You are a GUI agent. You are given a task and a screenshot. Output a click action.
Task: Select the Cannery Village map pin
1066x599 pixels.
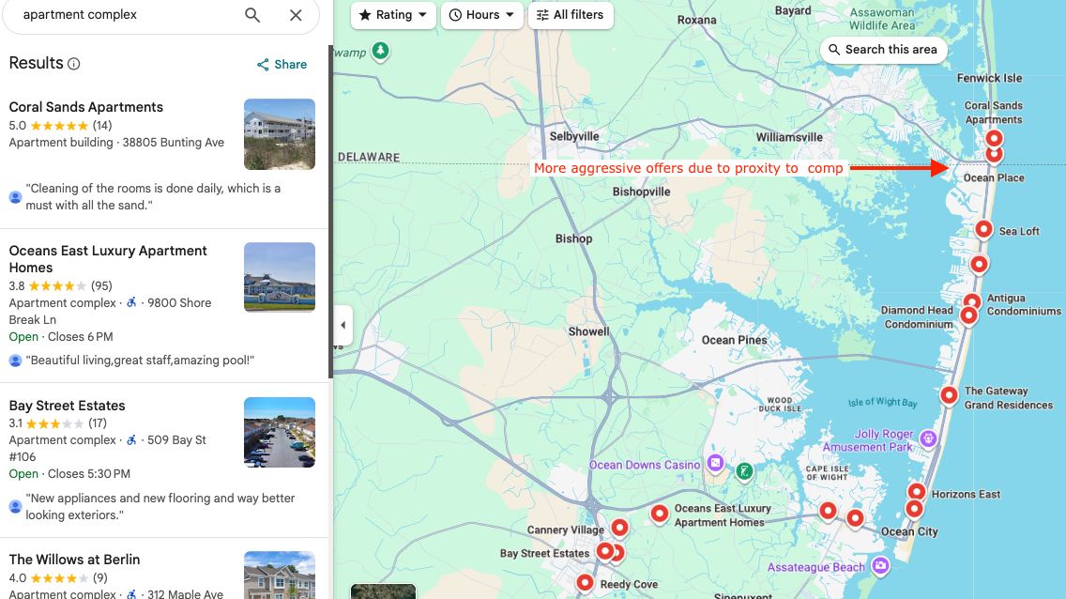[x=619, y=527]
